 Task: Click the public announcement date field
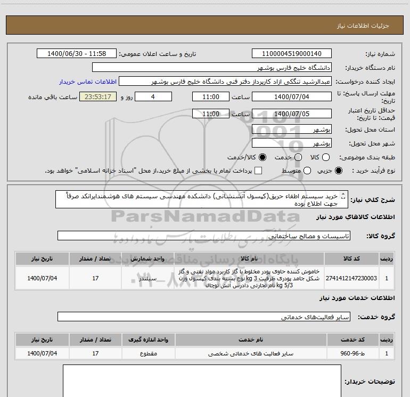tap(77, 53)
